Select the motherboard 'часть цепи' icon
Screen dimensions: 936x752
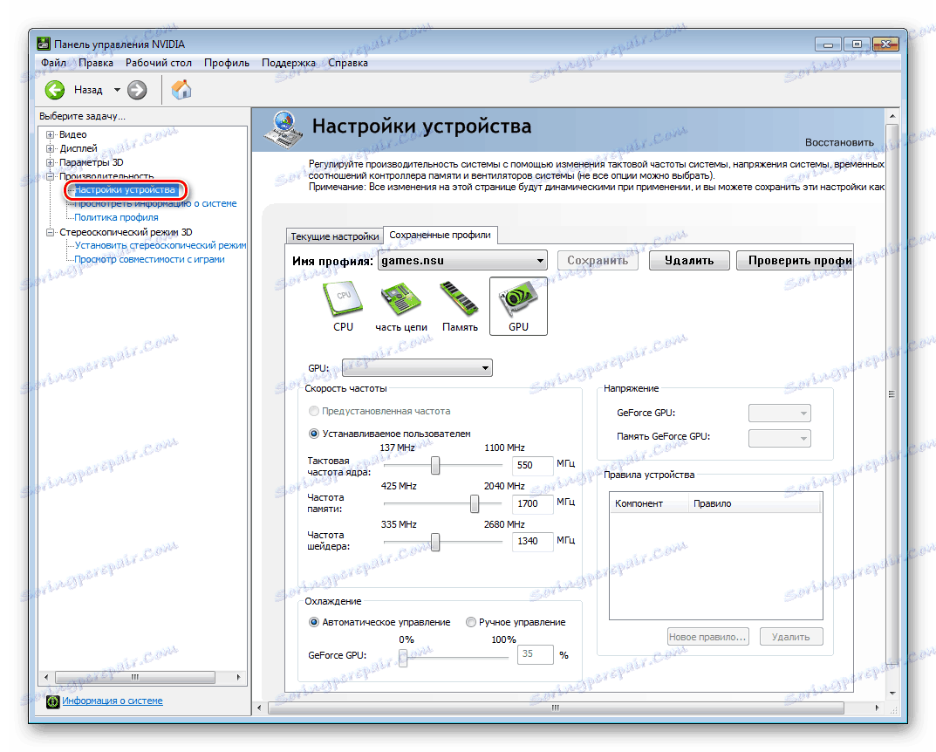click(401, 307)
